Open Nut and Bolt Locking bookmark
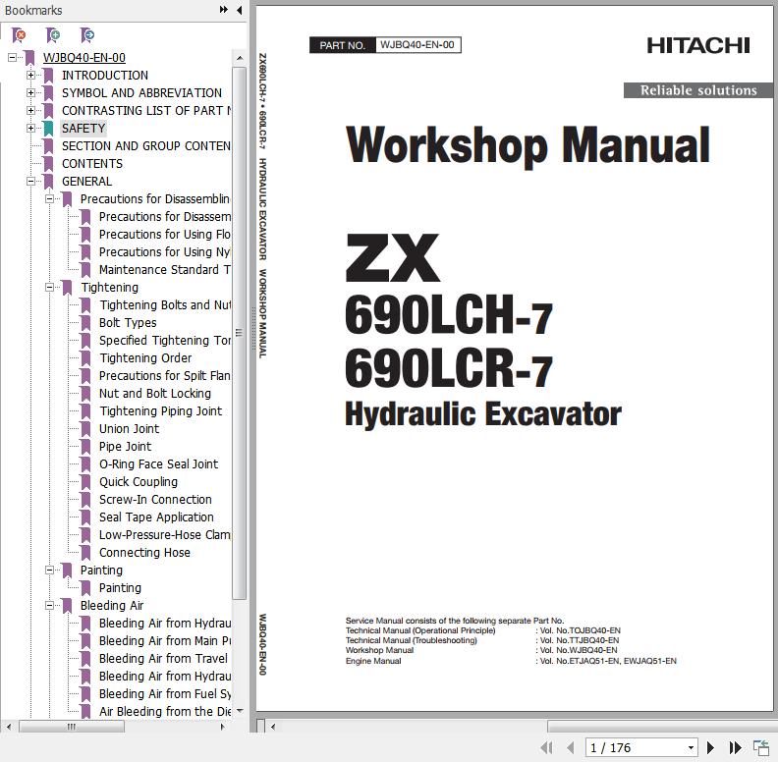Screen dimensions: 778x762 click(x=155, y=394)
